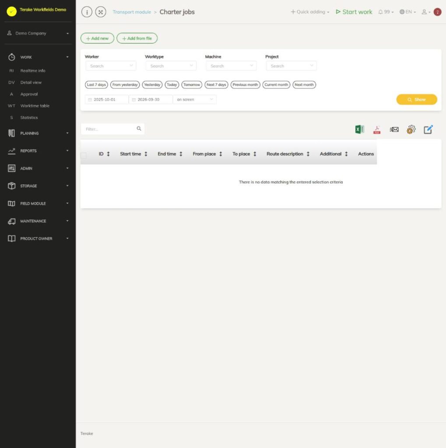Open Realtime info in sidebar
This screenshot has height=448, width=446.
32,70
